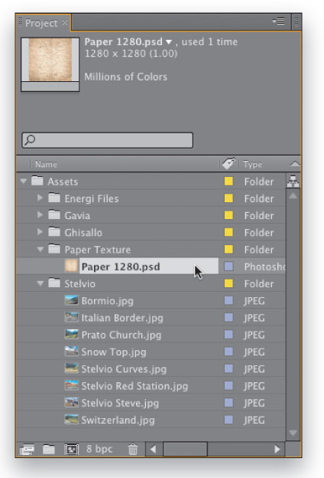Click the 8 bpc color depth button
The image size is (324, 478).
[99, 449]
